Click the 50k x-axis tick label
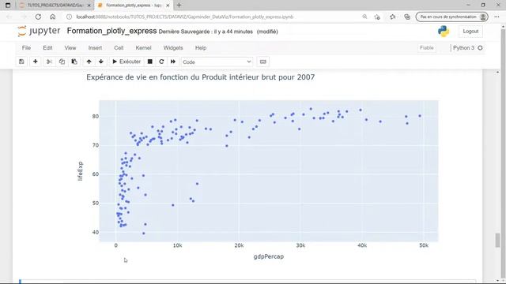 pos(424,245)
